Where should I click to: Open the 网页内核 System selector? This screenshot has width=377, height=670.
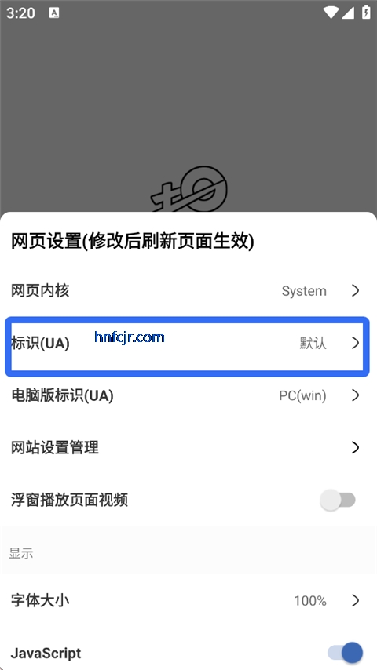pyautogui.click(x=188, y=290)
